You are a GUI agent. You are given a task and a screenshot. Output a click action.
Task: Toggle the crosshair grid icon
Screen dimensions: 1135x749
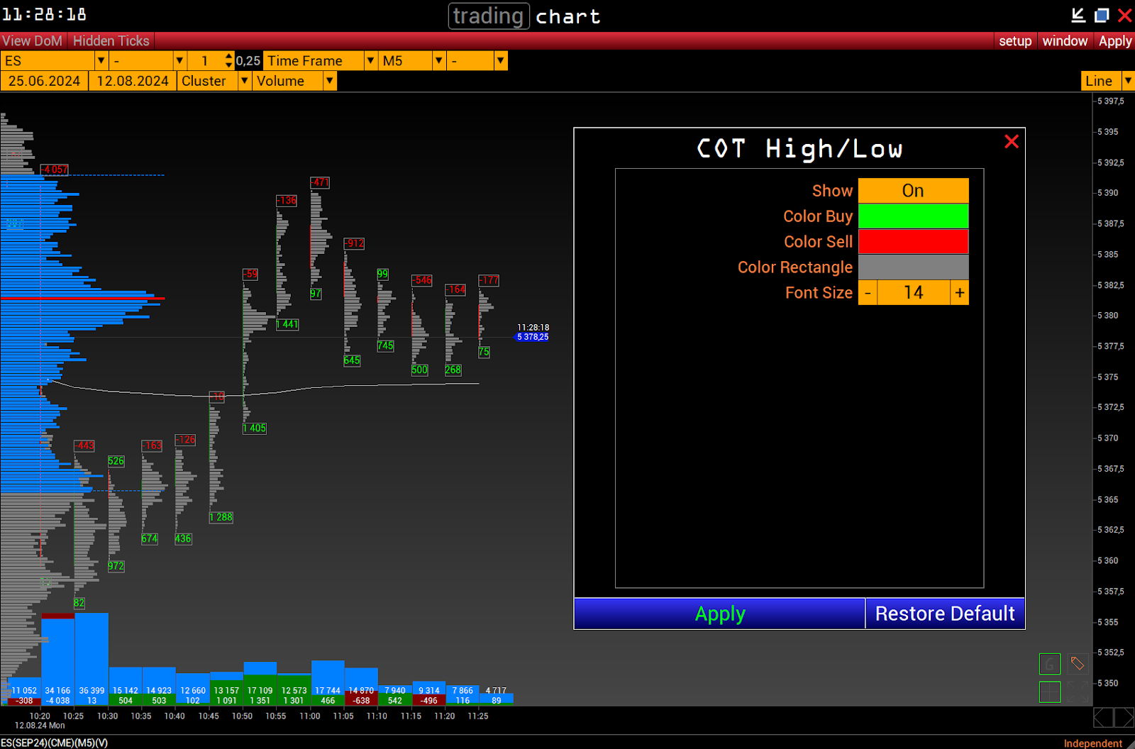[x=1049, y=692]
